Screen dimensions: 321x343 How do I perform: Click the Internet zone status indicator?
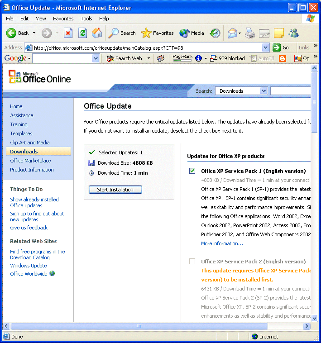pos(265,336)
